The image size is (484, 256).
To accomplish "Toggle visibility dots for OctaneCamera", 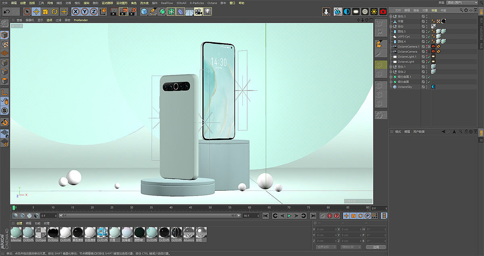I will (427, 52).
